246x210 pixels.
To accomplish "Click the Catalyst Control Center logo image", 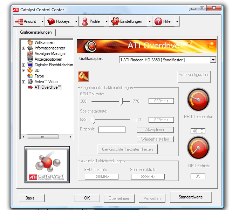I will pyautogui.click(x=47, y=165).
